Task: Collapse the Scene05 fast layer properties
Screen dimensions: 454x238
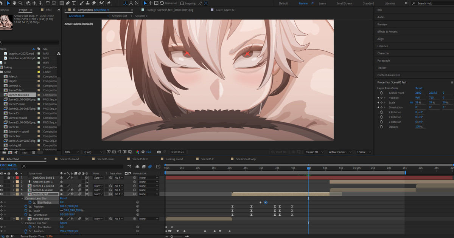Action: 14,194
